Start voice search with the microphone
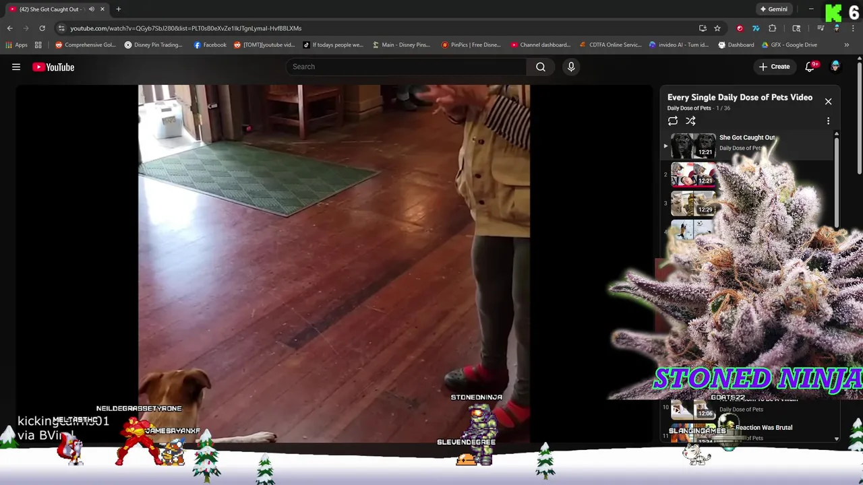The image size is (863, 485). coord(571,67)
